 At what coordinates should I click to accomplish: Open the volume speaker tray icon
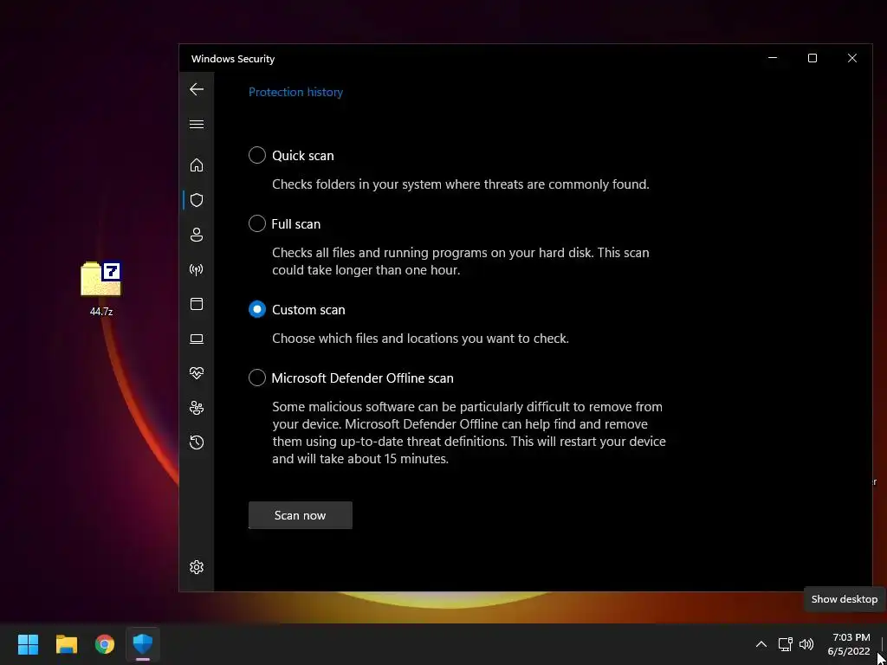coord(806,644)
